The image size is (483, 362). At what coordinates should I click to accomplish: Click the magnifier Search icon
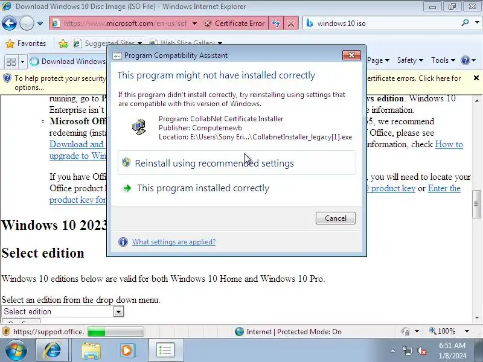point(465,23)
